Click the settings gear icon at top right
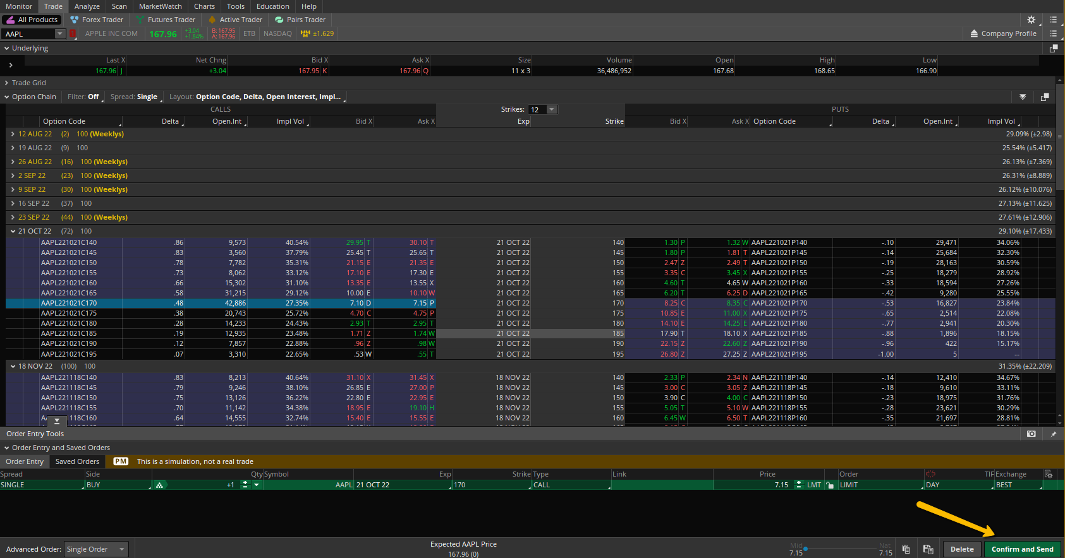1065x558 pixels. point(1031,20)
